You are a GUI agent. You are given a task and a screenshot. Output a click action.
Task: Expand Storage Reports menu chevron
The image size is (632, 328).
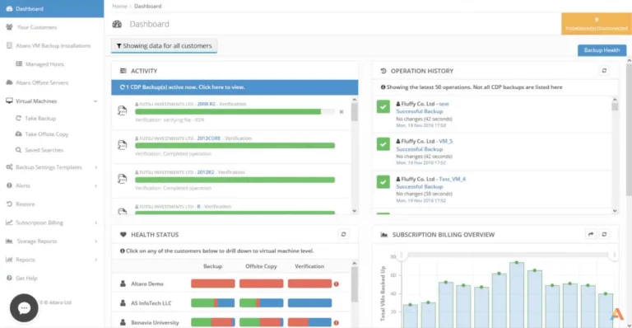pos(96,241)
